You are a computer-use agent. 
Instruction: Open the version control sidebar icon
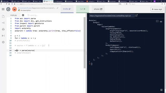tap(3, 23)
